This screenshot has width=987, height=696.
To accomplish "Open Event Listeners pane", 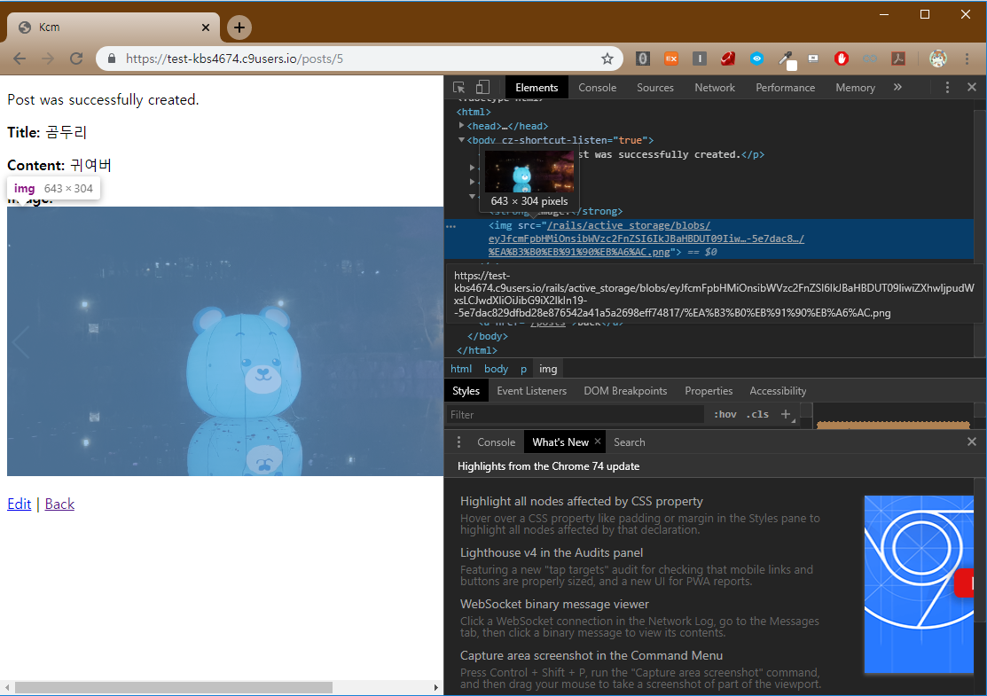I will 531,391.
